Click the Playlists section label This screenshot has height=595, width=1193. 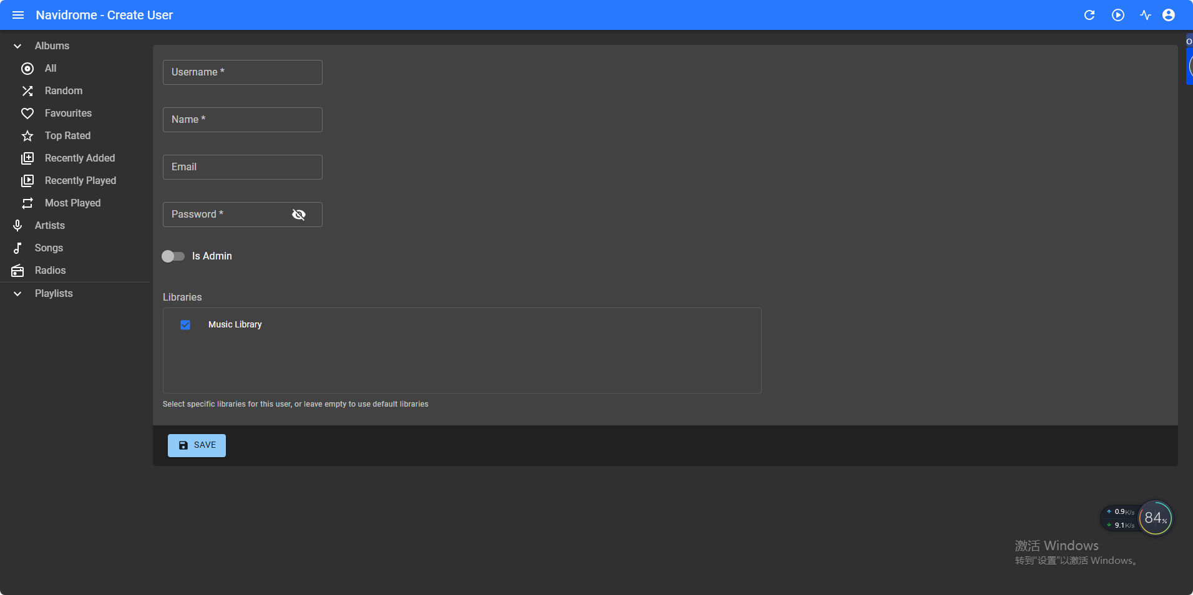click(54, 294)
